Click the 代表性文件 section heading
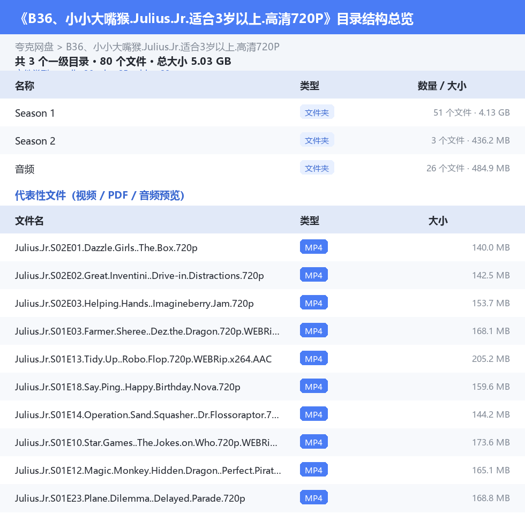Image resolution: width=525 pixels, height=529 pixels. 100,195
